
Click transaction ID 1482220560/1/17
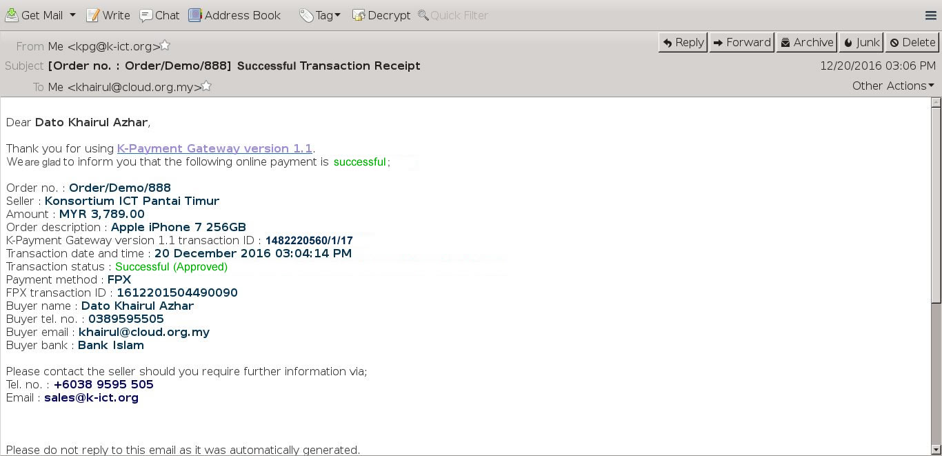(x=309, y=241)
